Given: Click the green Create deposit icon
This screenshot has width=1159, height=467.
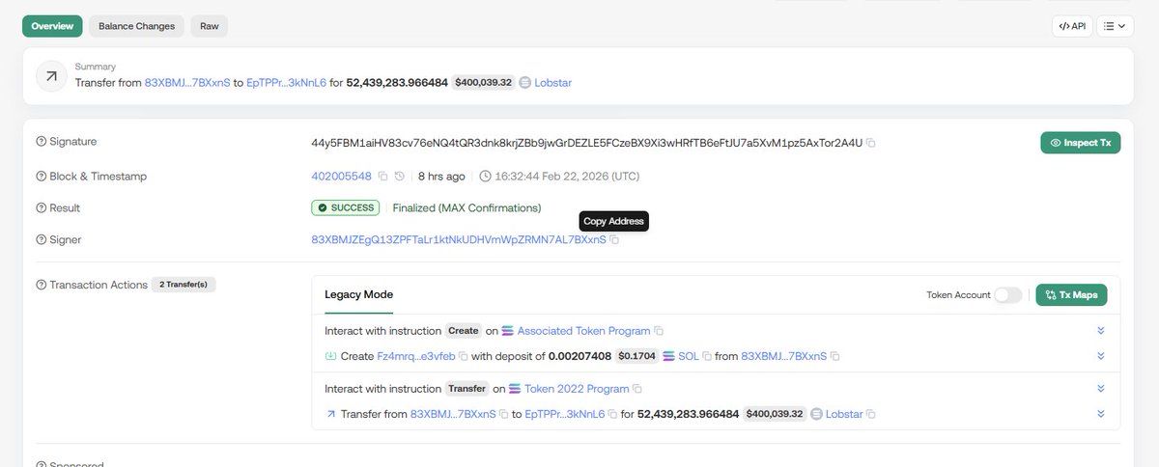Looking at the screenshot, I should (331, 356).
